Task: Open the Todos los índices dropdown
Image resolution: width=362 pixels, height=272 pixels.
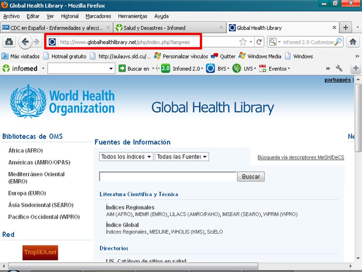Action: [x=126, y=156]
